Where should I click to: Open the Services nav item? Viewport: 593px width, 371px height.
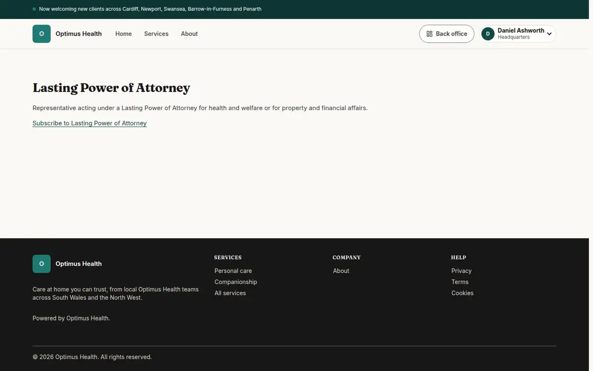click(x=156, y=34)
